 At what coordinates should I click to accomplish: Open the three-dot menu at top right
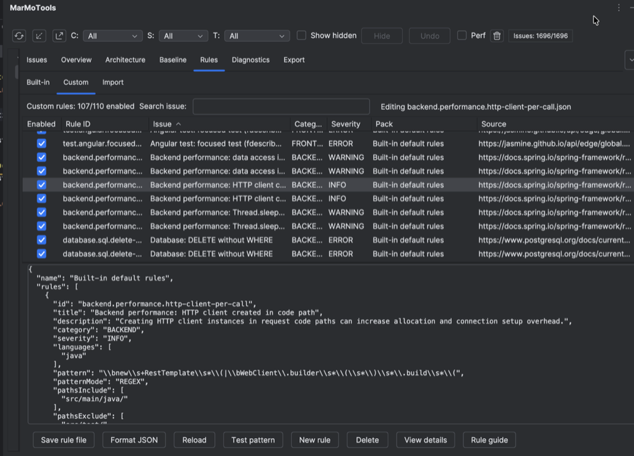[619, 7]
